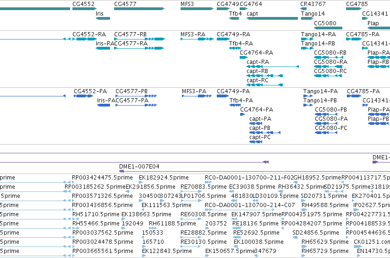Open the MFS3-PA protein label

coord(194,91)
